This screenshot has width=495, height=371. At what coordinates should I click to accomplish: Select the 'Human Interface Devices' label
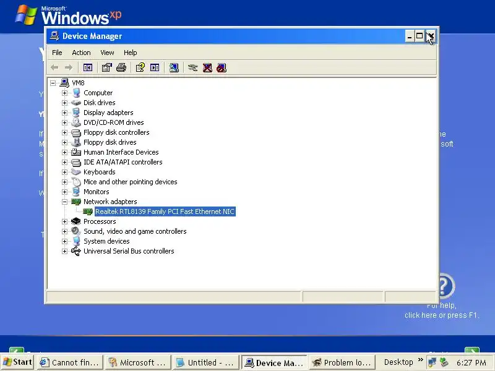pos(121,152)
